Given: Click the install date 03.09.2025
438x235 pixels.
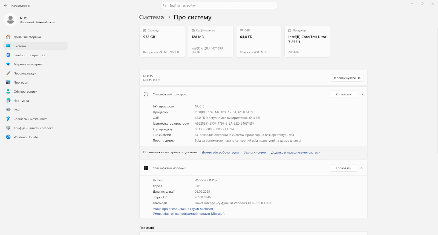Looking at the screenshot, I should (202, 192).
